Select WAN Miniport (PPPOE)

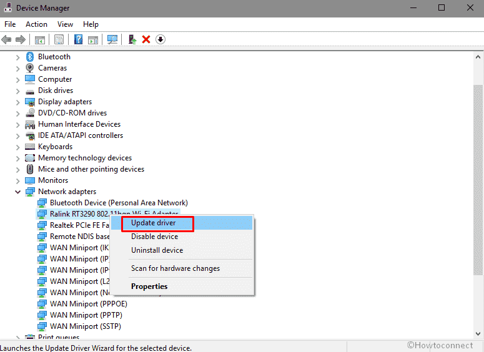[89, 304]
